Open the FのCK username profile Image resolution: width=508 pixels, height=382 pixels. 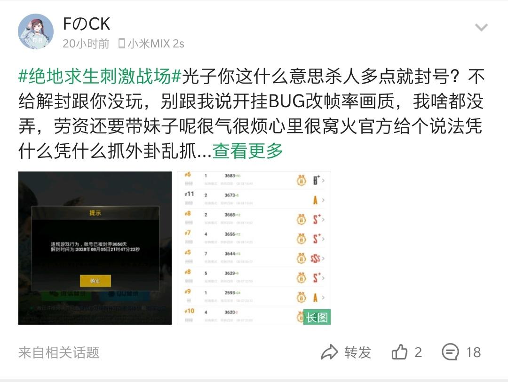87,24
